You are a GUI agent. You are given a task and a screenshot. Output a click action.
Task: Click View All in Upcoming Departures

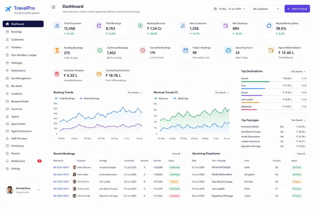[x=301, y=154]
